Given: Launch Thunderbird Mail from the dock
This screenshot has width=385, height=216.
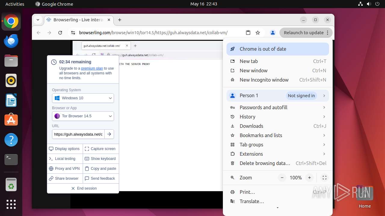Looking at the screenshot, I should pos(11,41).
